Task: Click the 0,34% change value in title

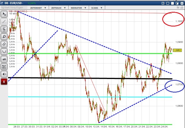Action: 32,3
